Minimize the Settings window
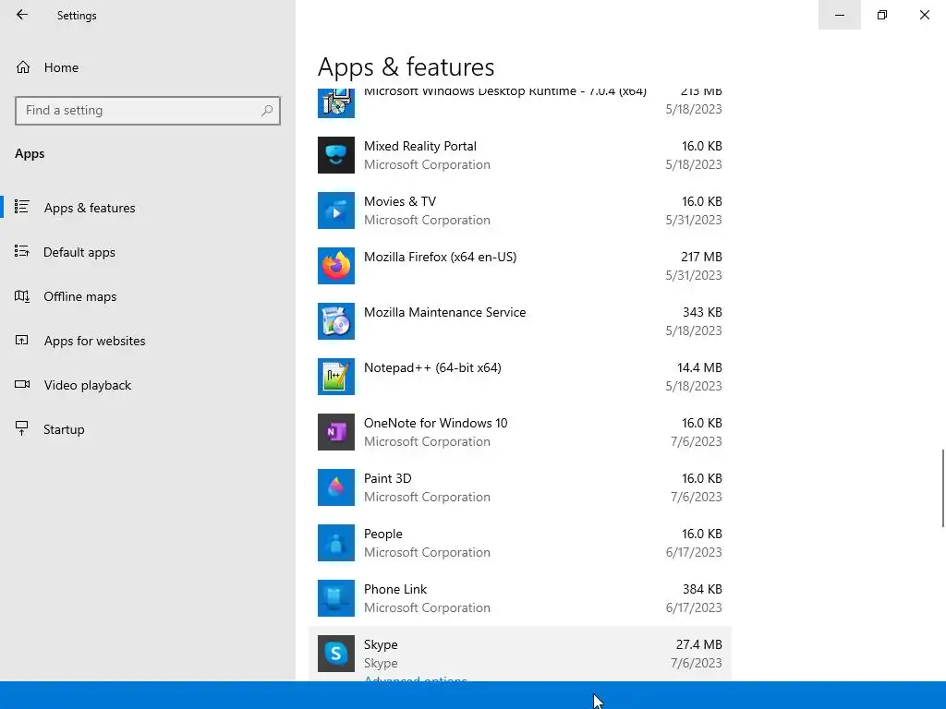 tap(839, 15)
